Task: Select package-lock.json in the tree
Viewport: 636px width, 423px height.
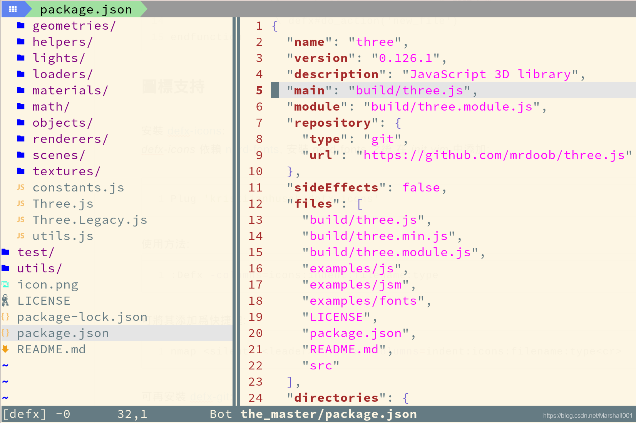Action: [82, 317]
